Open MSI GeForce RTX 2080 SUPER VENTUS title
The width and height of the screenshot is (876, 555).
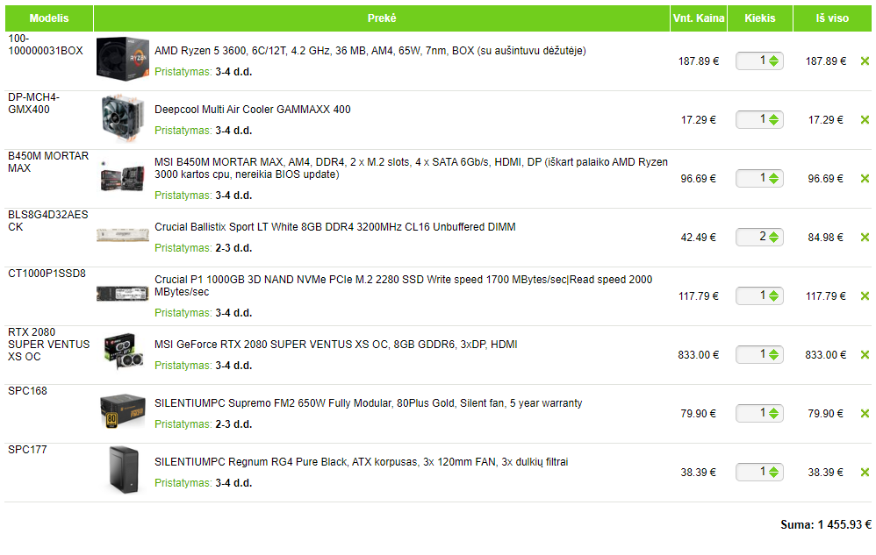point(336,345)
